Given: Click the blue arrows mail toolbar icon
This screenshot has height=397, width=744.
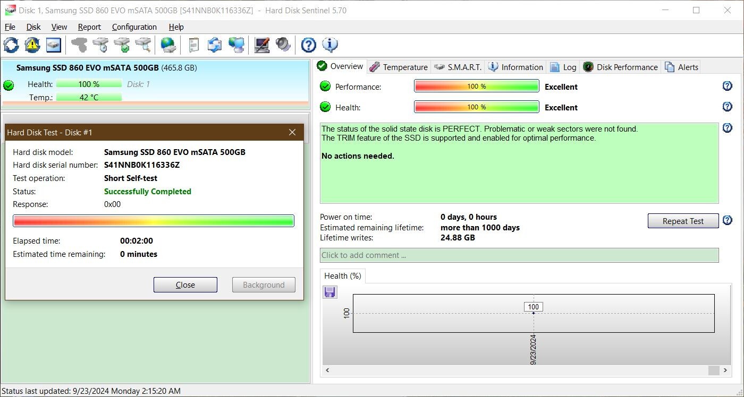Looking at the screenshot, I should click(x=215, y=45).
